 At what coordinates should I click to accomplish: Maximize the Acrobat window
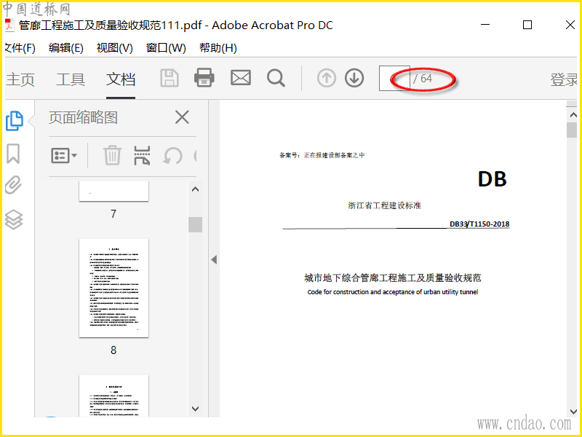tap(527, 25)
